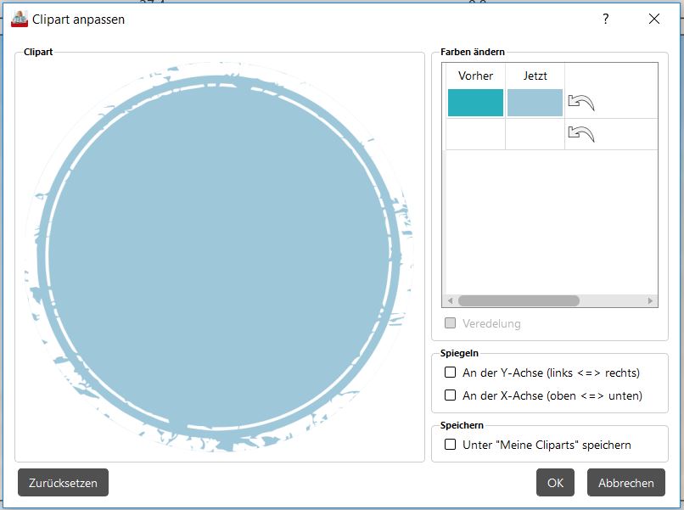Open help with the question mark button

pyautogui.click(x=605, y=19)
